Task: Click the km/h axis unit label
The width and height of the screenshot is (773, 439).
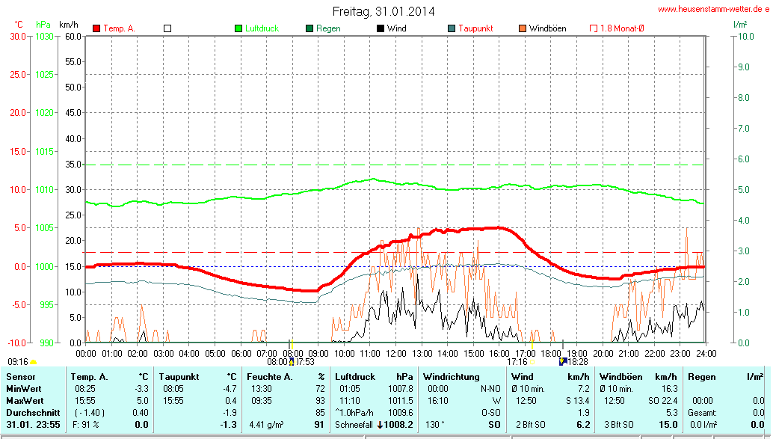Action: (x=69, y=25)
